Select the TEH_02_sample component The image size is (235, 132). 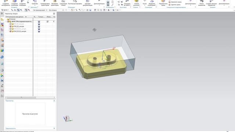[x=19, y=26]
